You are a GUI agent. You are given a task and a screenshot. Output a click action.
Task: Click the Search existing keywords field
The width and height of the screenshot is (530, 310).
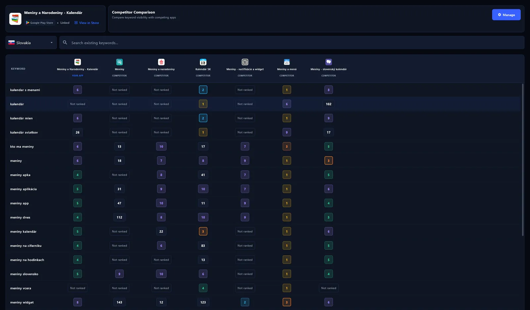tap(292, 43)
